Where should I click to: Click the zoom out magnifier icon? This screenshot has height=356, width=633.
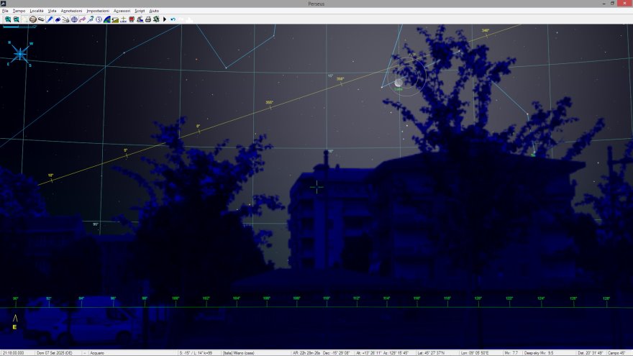[x=17, y=19]
